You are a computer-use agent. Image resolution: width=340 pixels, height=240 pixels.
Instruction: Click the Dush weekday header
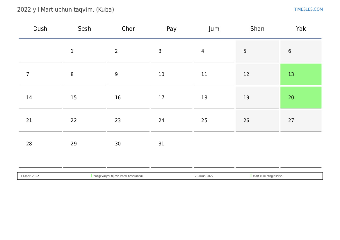40,28
